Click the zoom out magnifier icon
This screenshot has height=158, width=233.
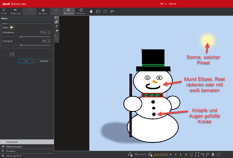[130, 154]
